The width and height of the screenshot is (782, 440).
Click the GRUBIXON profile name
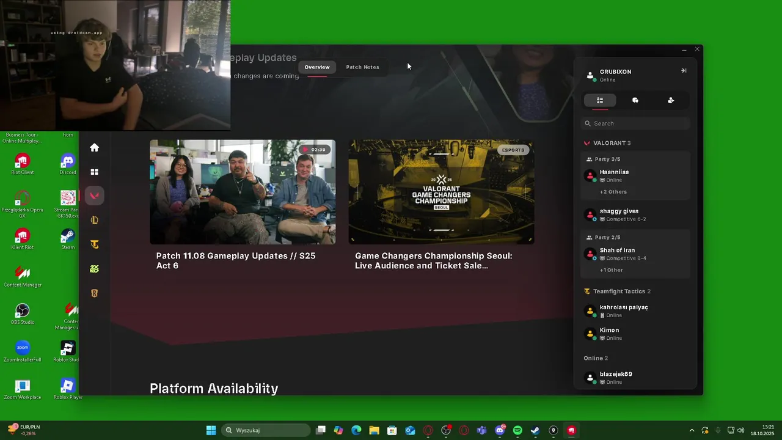[x=615, y=71]
